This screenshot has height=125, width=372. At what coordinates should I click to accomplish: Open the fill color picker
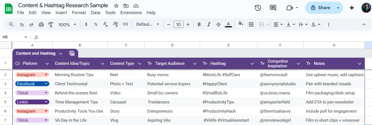(x=241, y=24)
